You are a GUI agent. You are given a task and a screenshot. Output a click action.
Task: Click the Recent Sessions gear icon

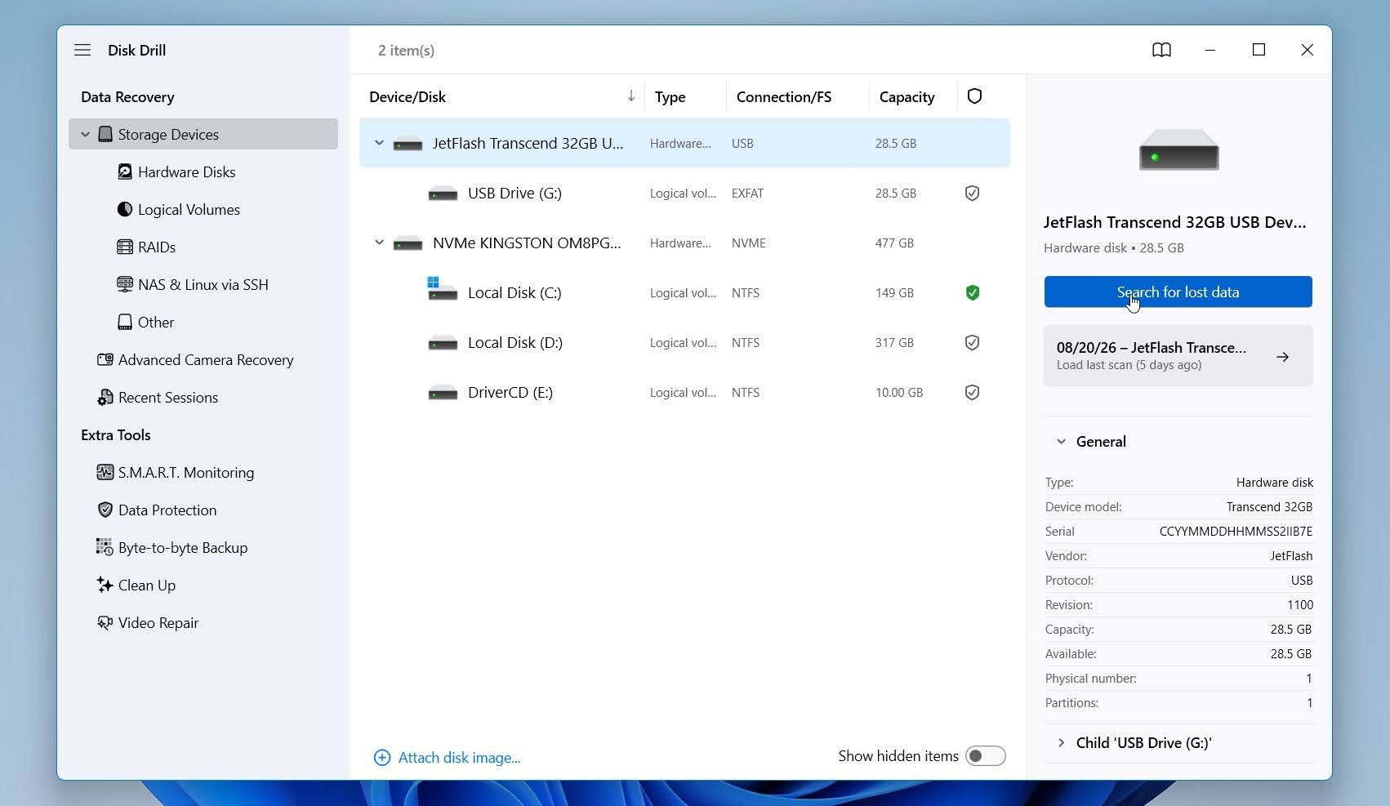pyautogui.click(x=105, y=397)
